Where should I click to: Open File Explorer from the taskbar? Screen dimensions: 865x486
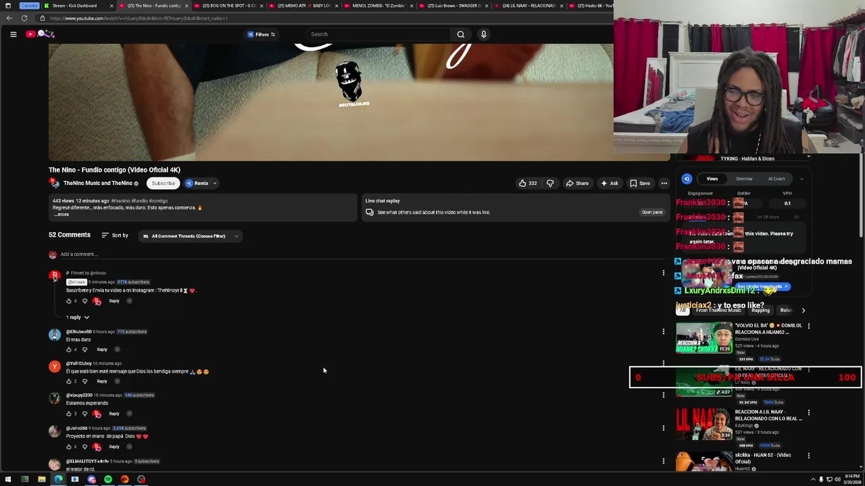coord(41,480)
